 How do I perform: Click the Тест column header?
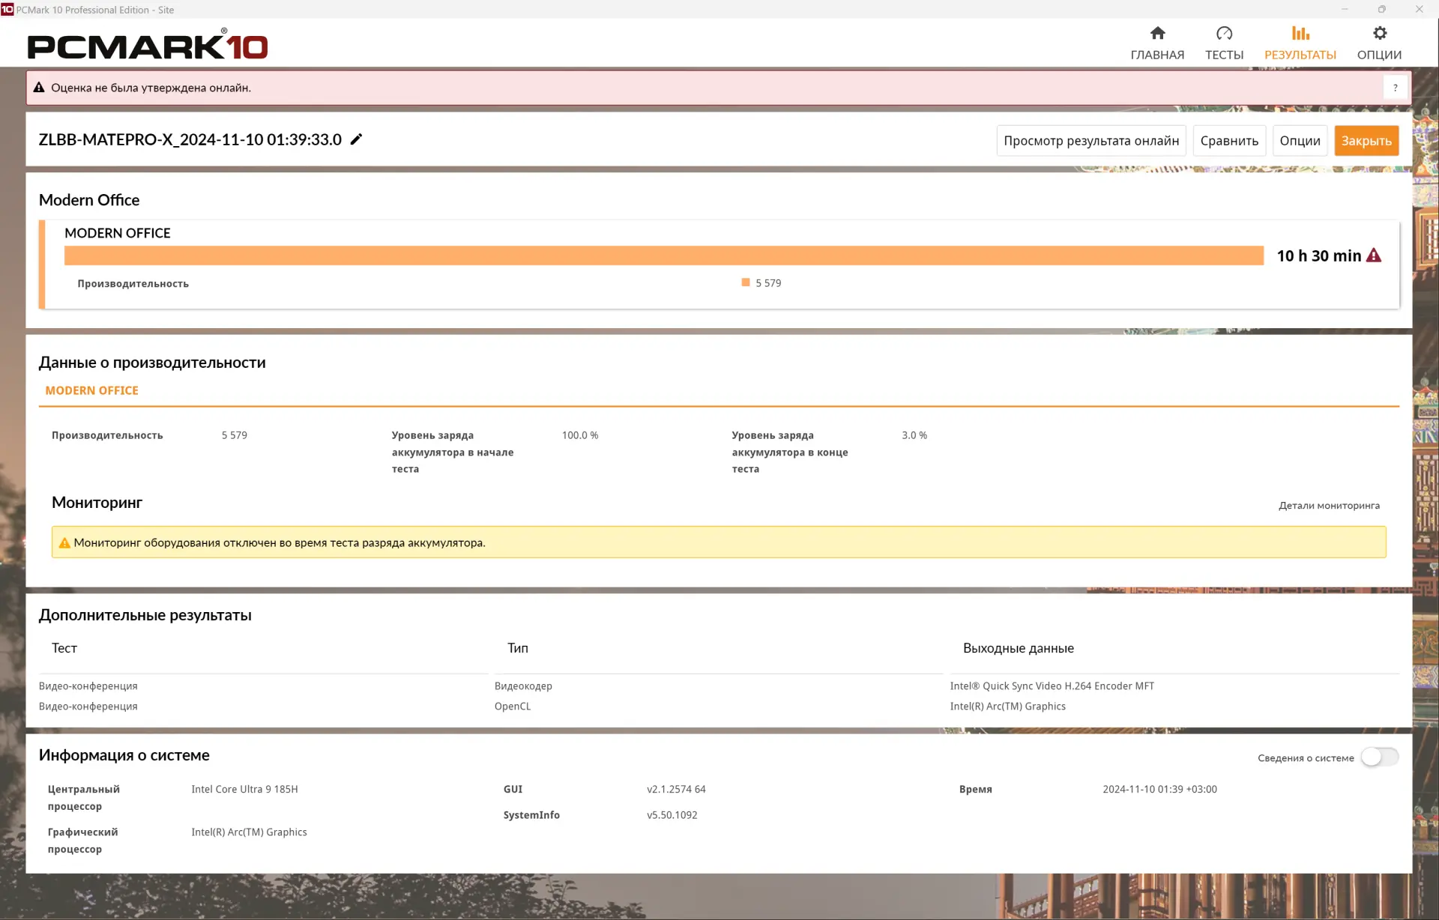coord(64,648)
